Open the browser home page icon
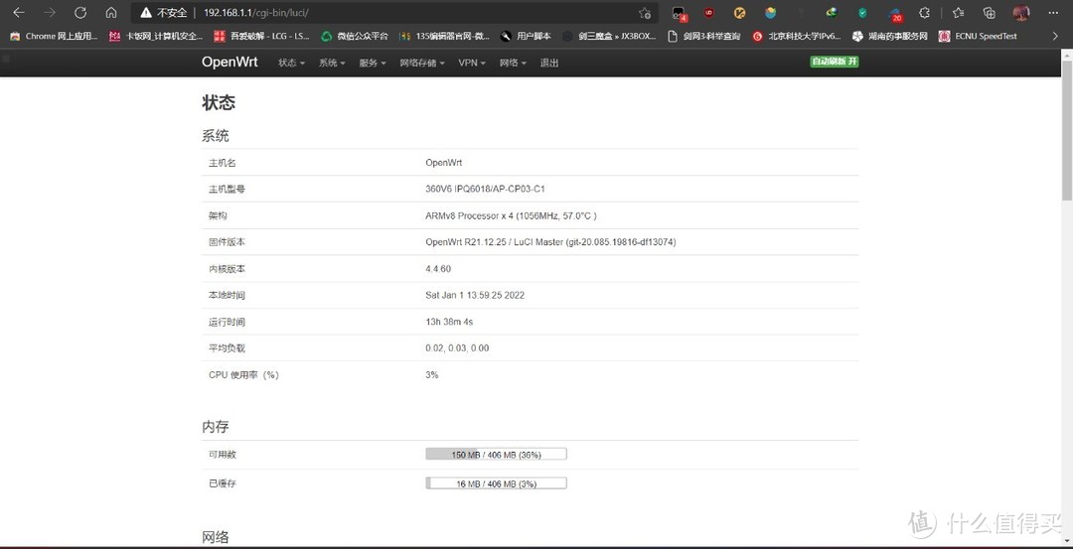 pos(111,13)
